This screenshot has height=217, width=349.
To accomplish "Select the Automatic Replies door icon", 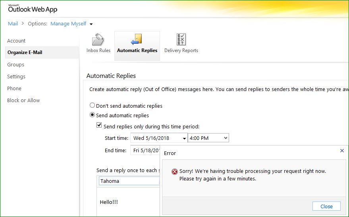I will pos(137,39).
